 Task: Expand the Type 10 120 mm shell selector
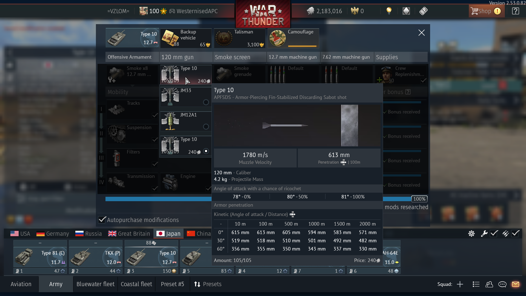[x=186, y=74]
